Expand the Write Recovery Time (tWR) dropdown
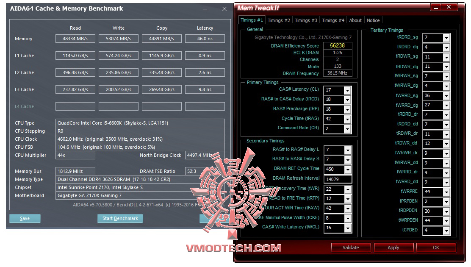Image resolution: width=471 pixels, height=267 pixels. coord(348,189)
